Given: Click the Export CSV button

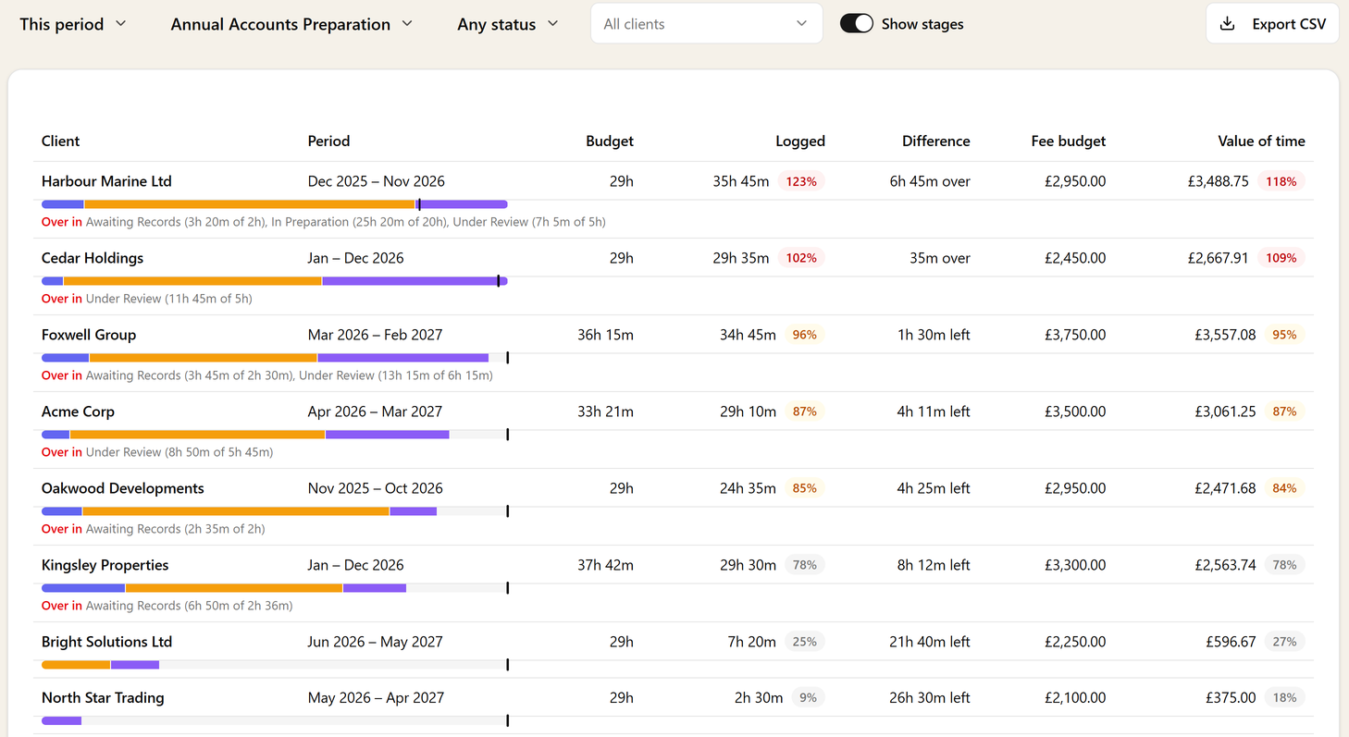Looking at the screenshot, I should [x=1272, y=24].
